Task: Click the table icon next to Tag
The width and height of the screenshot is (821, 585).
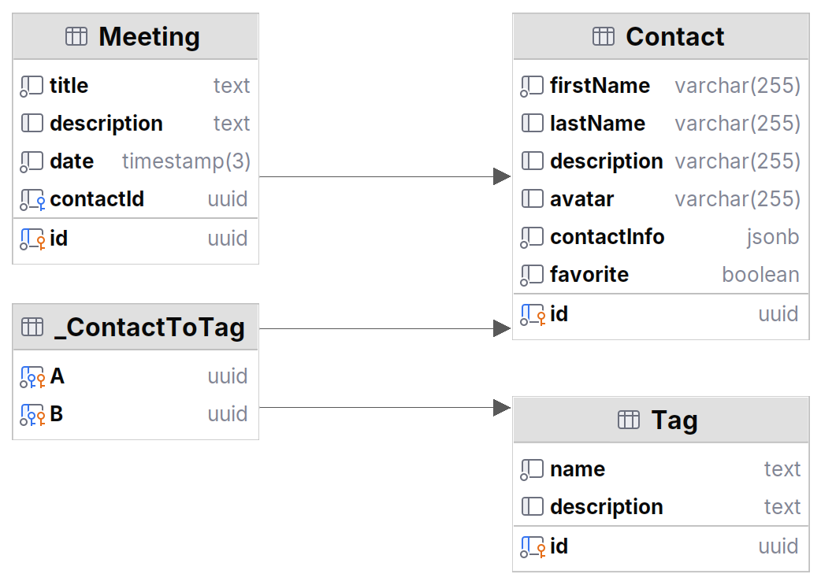Action: [629, 420]
